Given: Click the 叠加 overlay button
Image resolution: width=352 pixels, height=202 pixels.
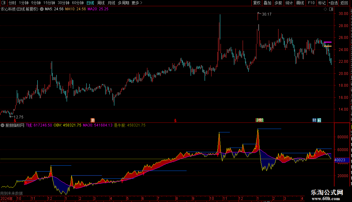Looking at the screenshot, I should 267,3.
